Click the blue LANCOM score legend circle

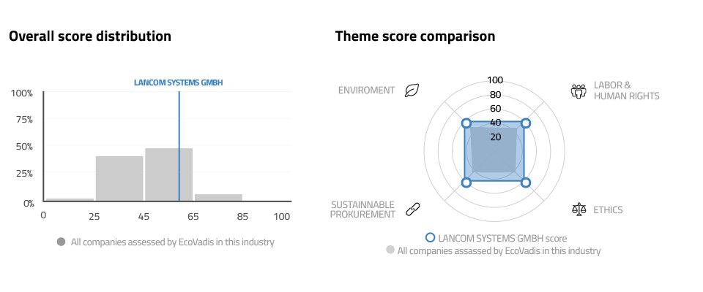[431, 237]
